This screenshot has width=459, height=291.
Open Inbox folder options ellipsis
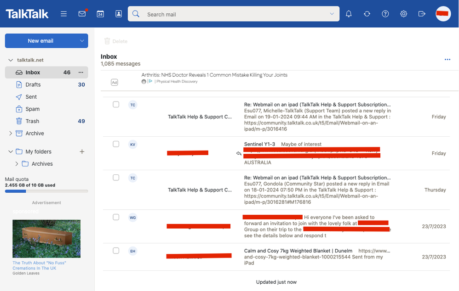point(81,73)
